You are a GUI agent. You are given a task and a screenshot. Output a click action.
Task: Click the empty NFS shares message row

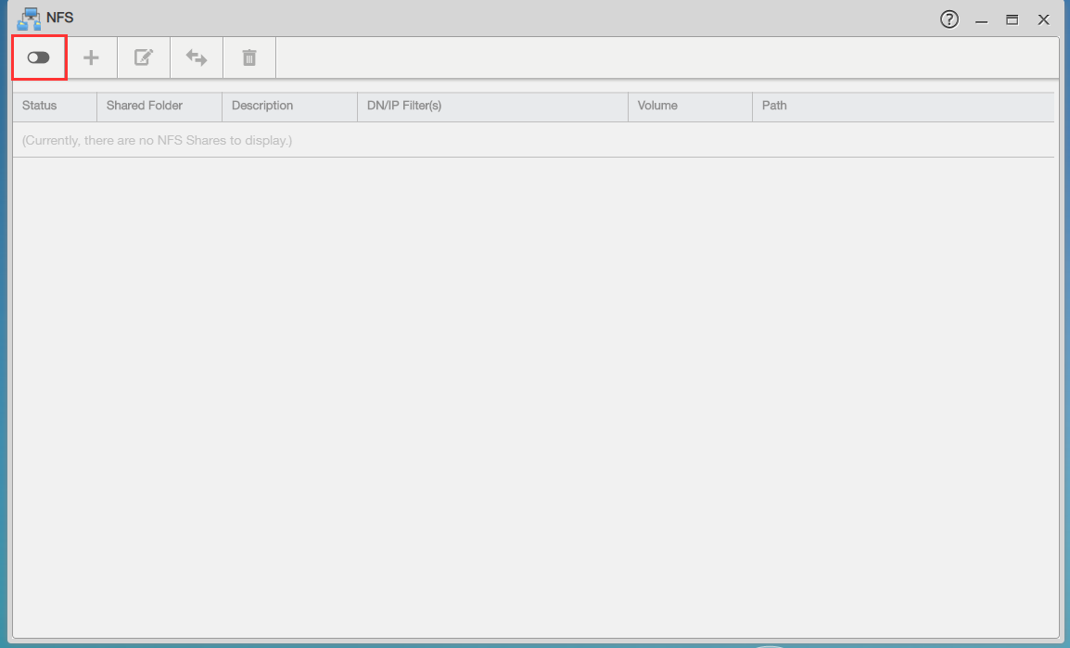(x=534, y=141)
